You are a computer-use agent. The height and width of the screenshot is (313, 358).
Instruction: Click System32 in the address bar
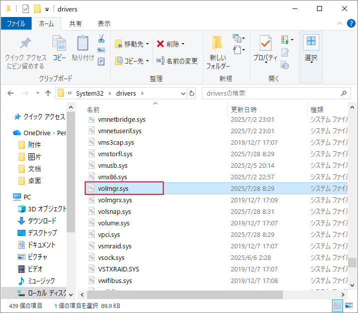90,93
